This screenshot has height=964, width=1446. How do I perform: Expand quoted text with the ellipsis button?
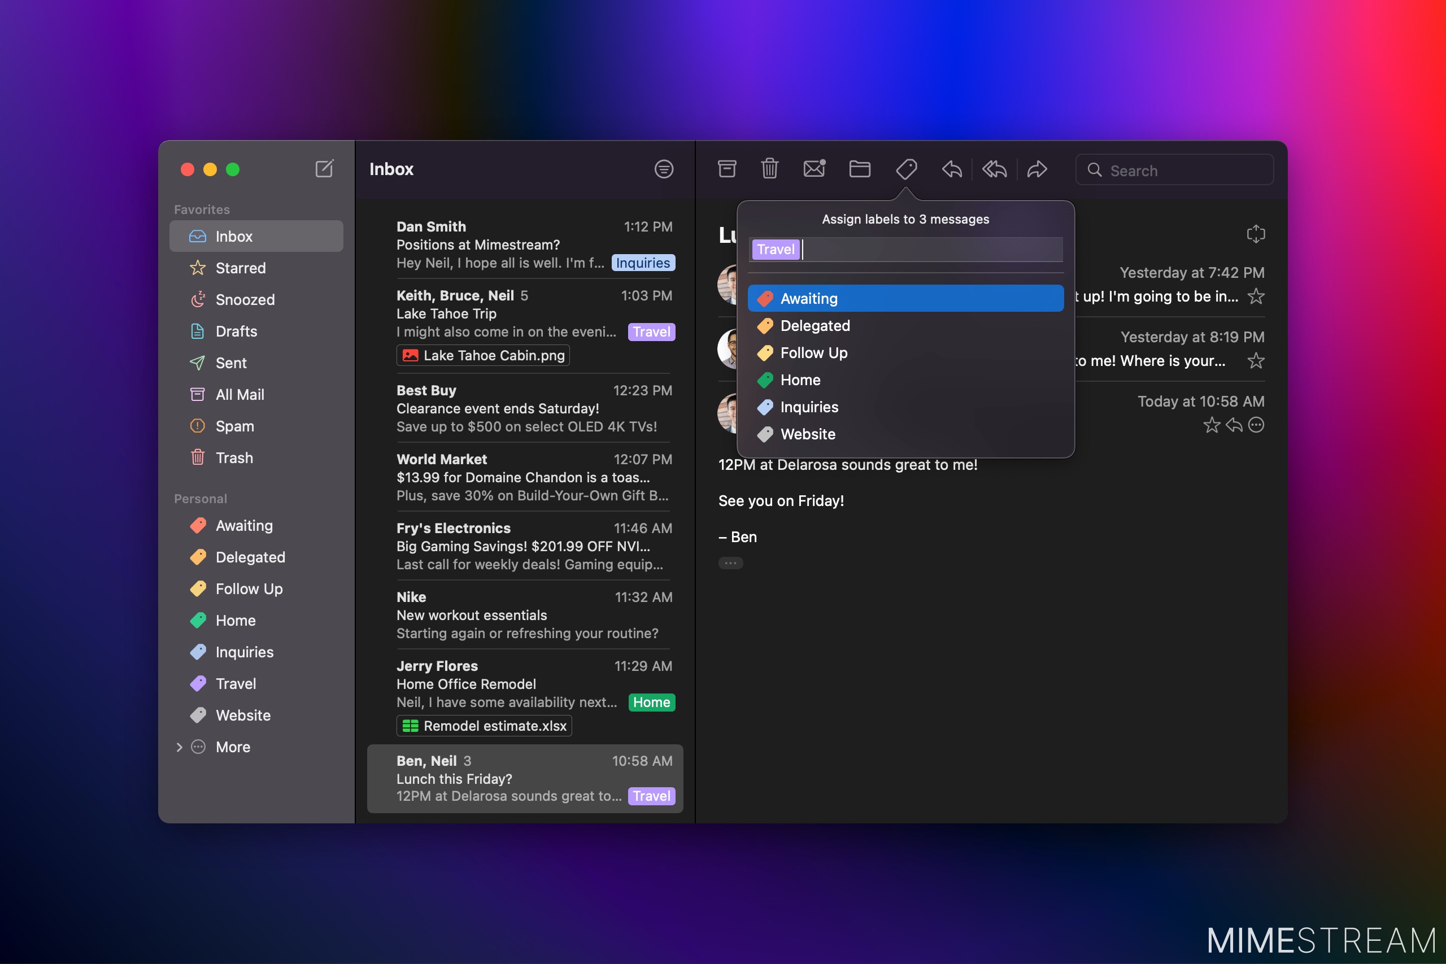730,563
